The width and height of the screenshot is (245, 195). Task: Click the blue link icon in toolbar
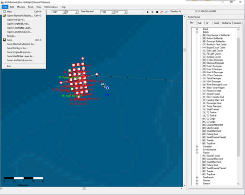[x=166, y=12]
